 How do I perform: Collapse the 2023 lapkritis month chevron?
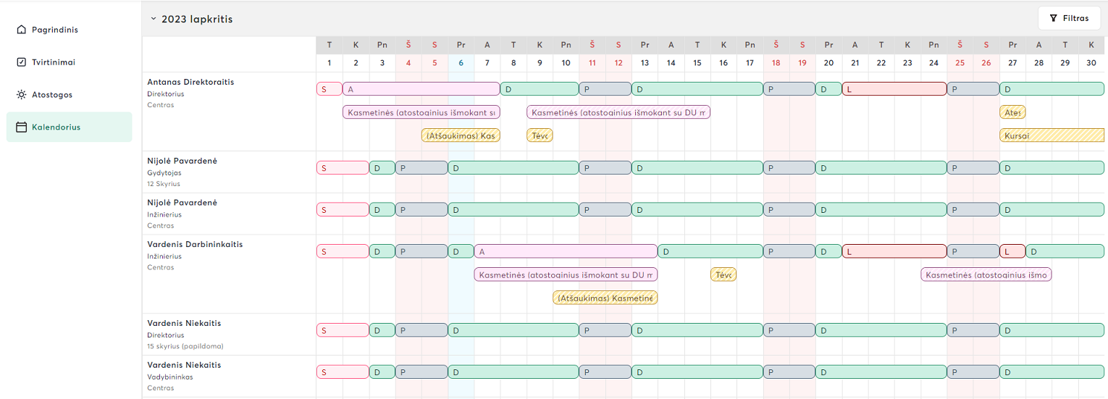(x=154, y=19)
